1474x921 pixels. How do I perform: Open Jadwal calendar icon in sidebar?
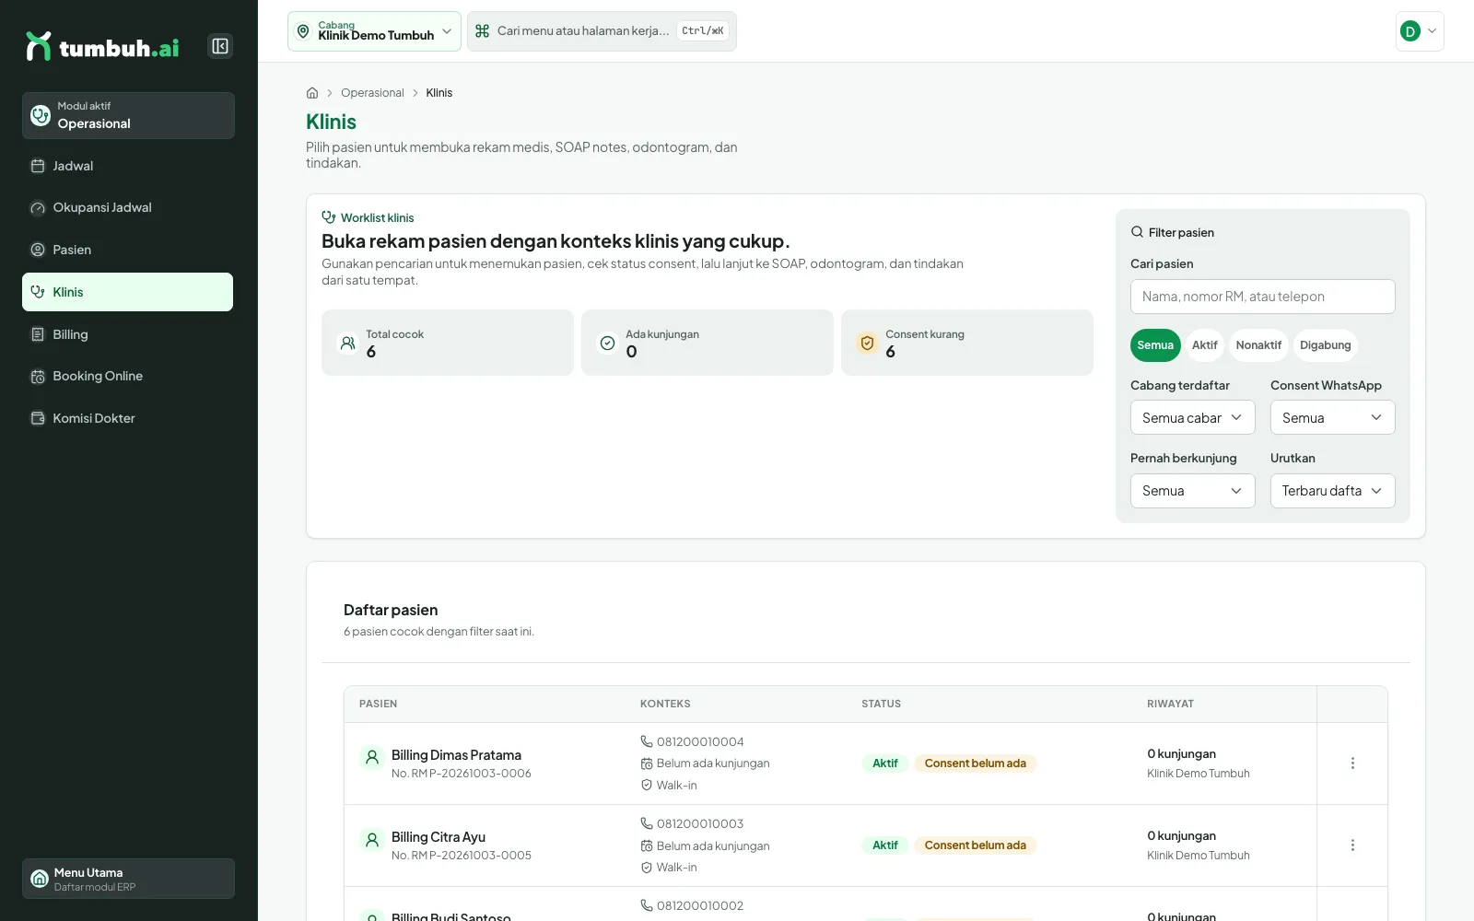click(38, 166)
